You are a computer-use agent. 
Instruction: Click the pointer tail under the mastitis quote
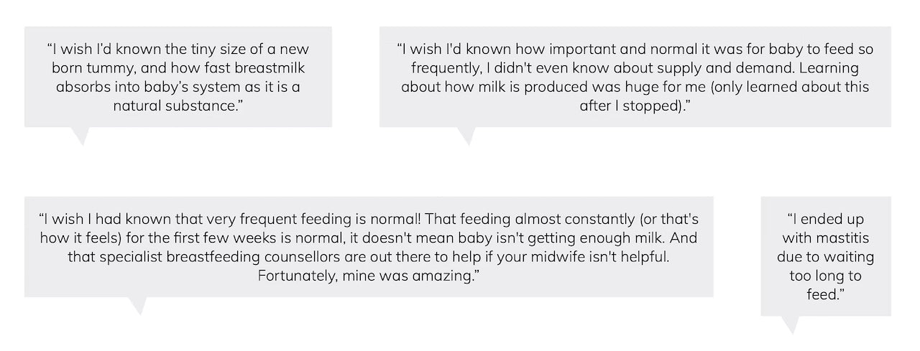[x=791, y=324]
